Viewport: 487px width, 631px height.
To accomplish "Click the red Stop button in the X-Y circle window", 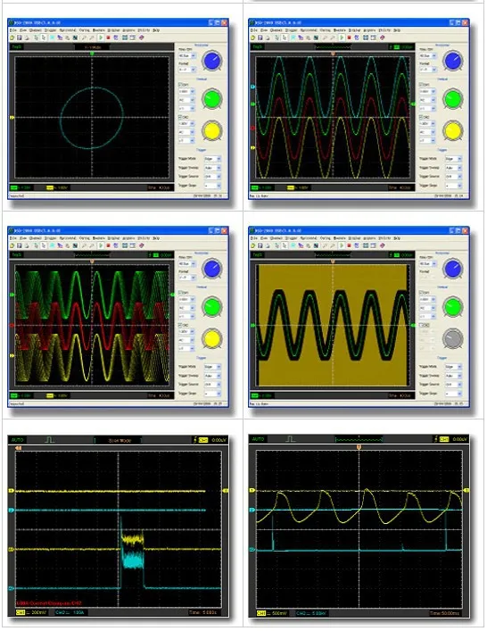I will click(x=108, y=37).
